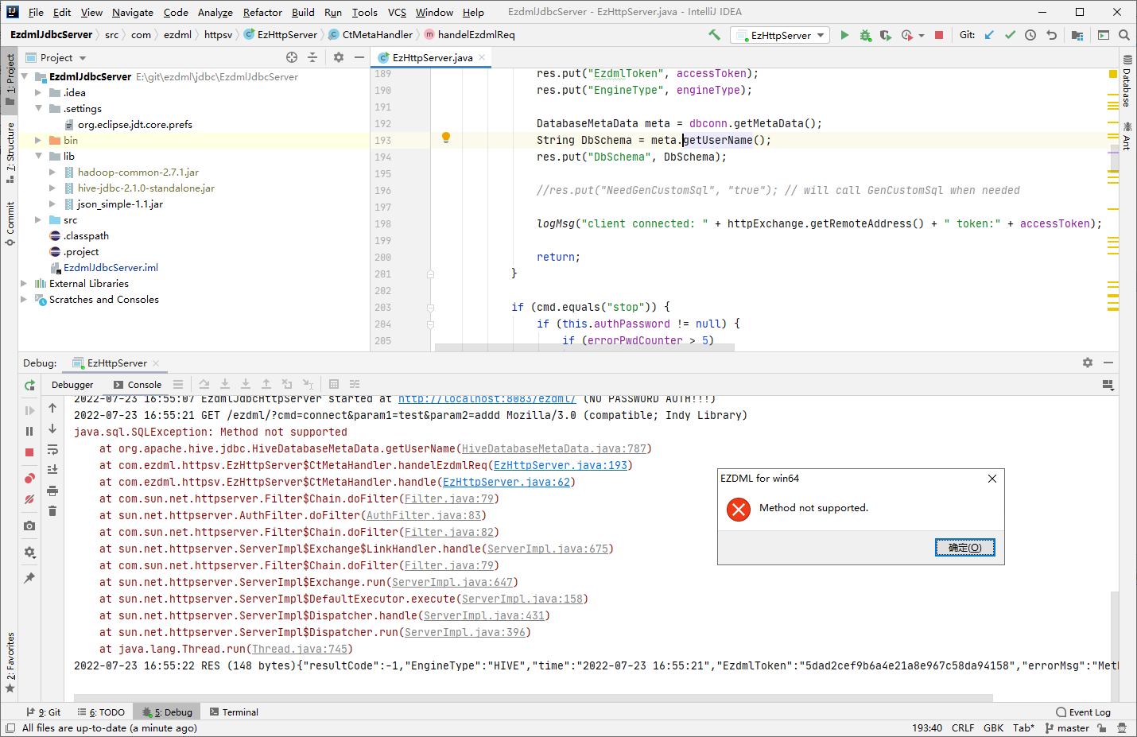The image size is (1137, 737).
Task: Rollback changes with the undo arrow
Action: tap(1051, 35)
